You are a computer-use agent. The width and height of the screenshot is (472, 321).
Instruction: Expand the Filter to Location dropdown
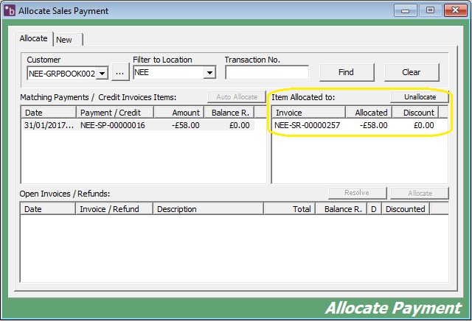click(209, 72)
